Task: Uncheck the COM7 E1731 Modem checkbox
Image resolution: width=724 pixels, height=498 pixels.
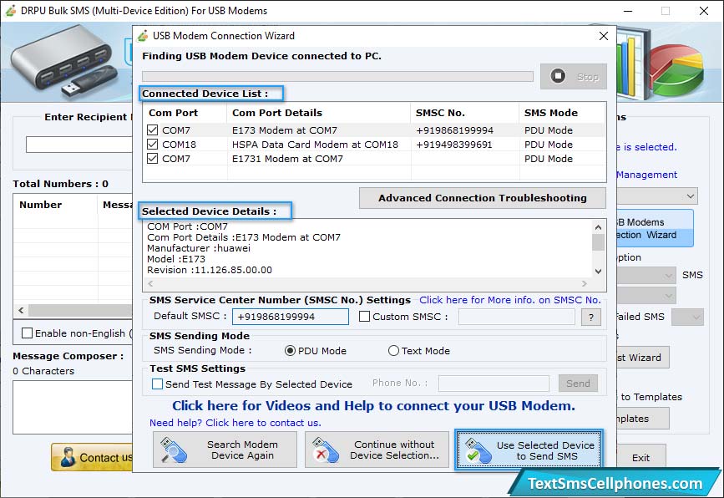Action: coord(152,159)
